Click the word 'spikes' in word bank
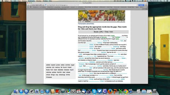Image resolution: width=170 pixels, height=95 pixels. point(54,72)
